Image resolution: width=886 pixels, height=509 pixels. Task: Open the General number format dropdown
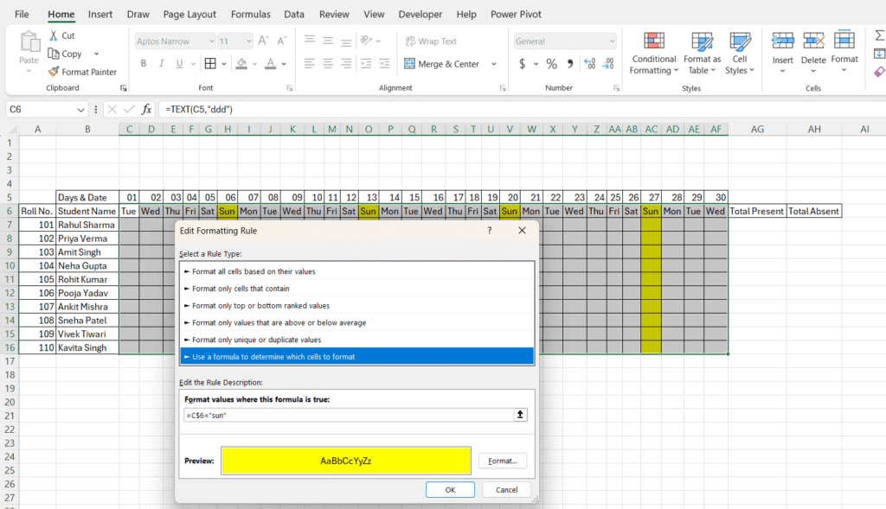(612, 41)
